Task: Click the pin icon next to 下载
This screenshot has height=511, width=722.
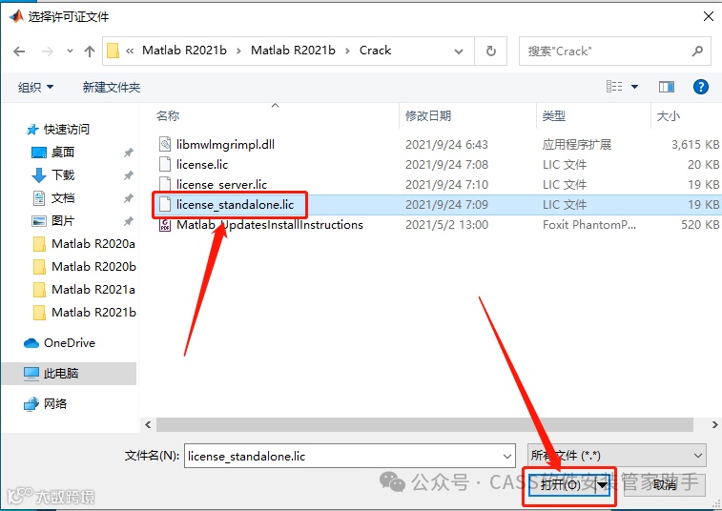Action: coord(129,175)
